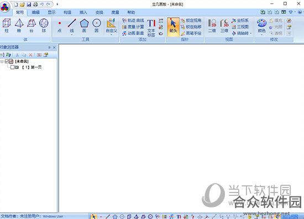This screenshot has height=219, width=304.
Task: Click the pentagon face icon in bottom toolbar
Action: (x=115, y=216)
